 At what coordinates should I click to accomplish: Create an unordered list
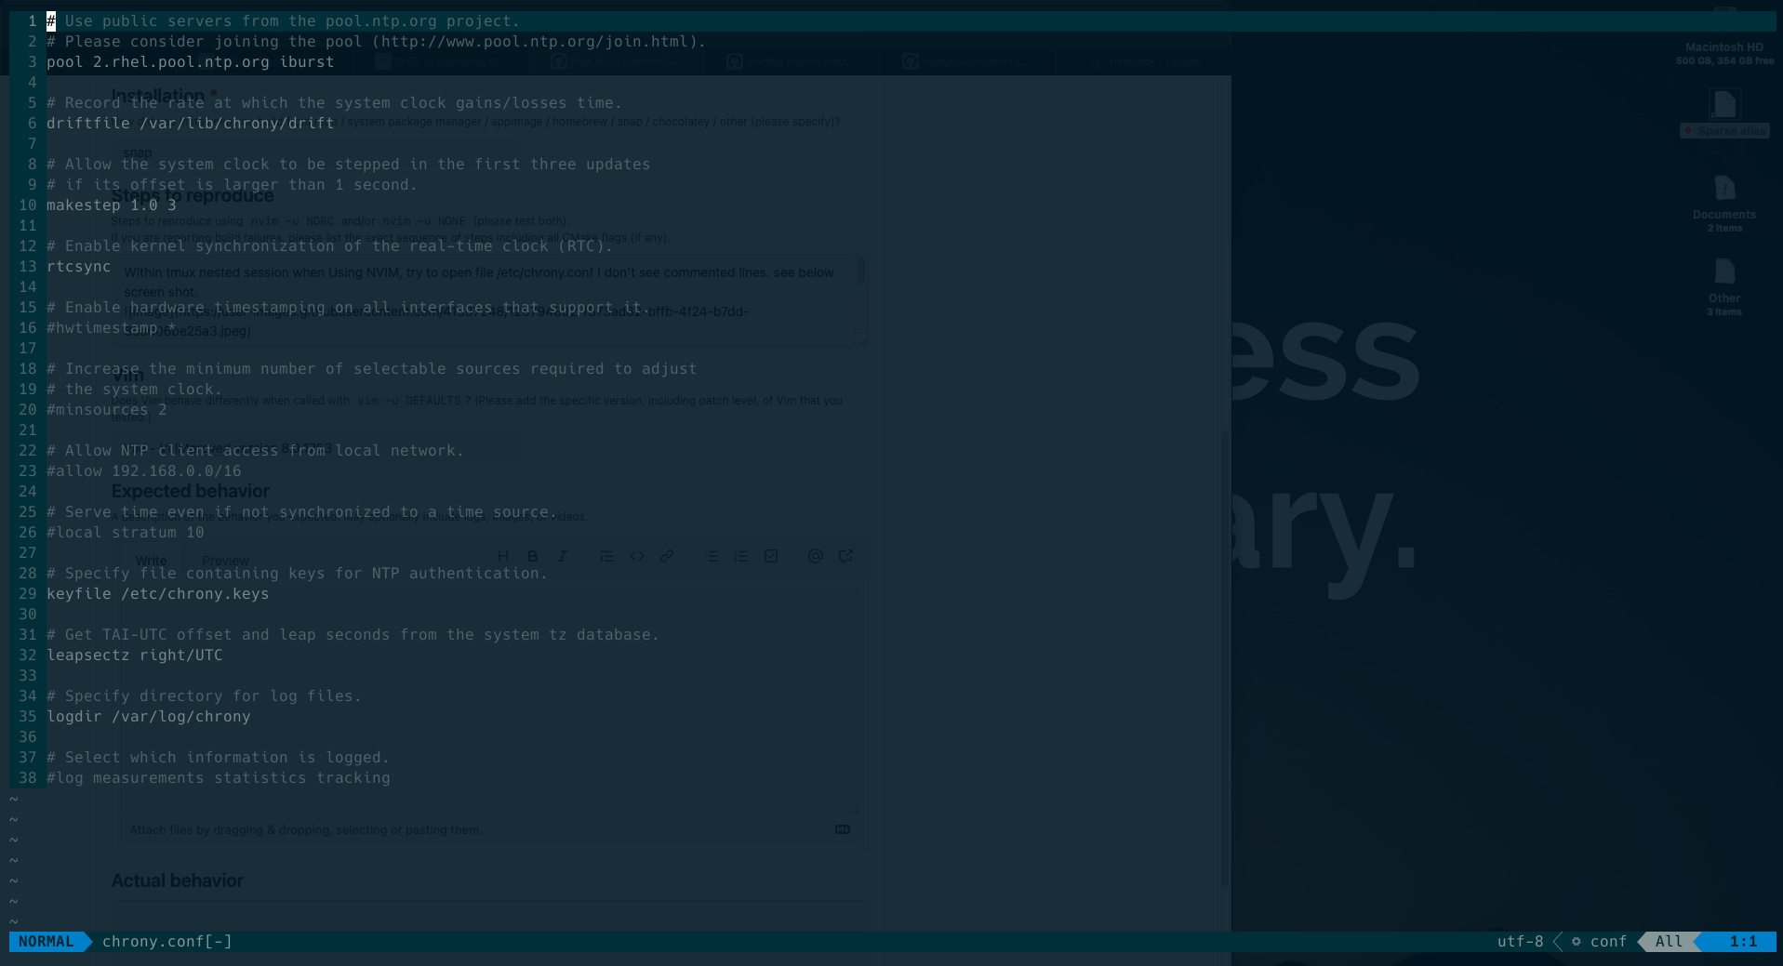pyautogui.click(x=711, y=555)
